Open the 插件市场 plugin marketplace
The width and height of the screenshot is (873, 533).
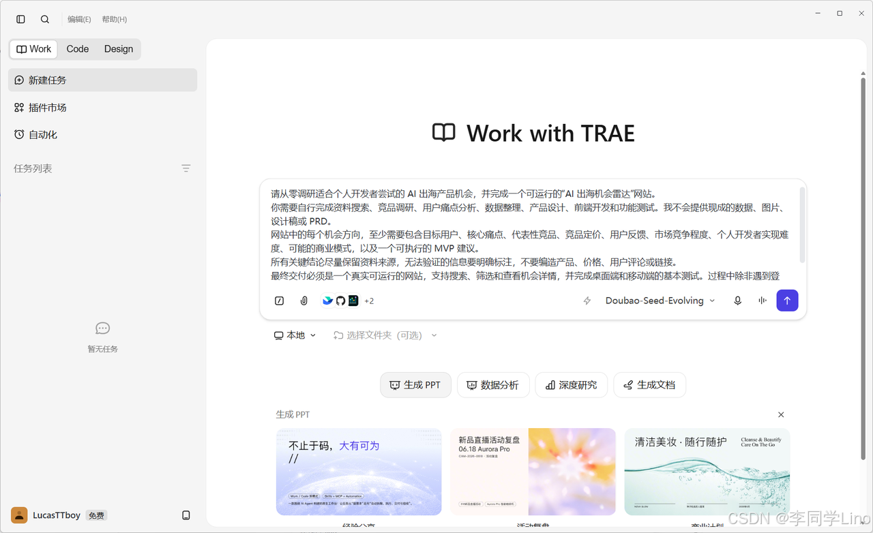coord(102,108)
